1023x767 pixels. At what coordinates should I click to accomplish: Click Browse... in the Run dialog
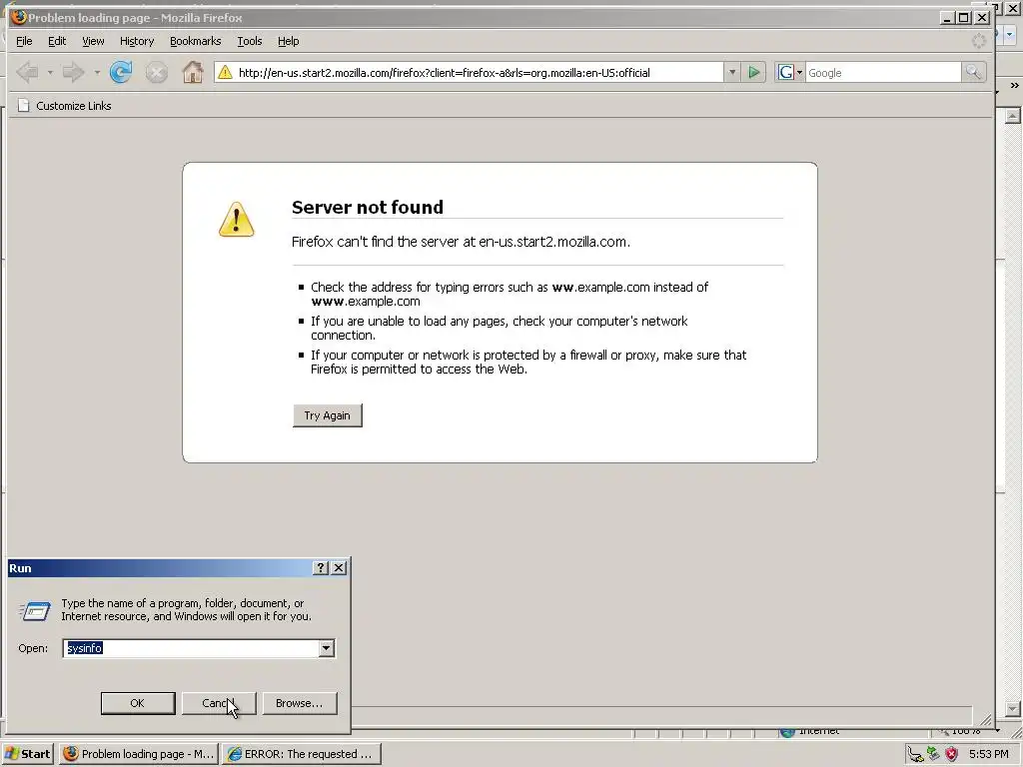click(x=300, y=703)
